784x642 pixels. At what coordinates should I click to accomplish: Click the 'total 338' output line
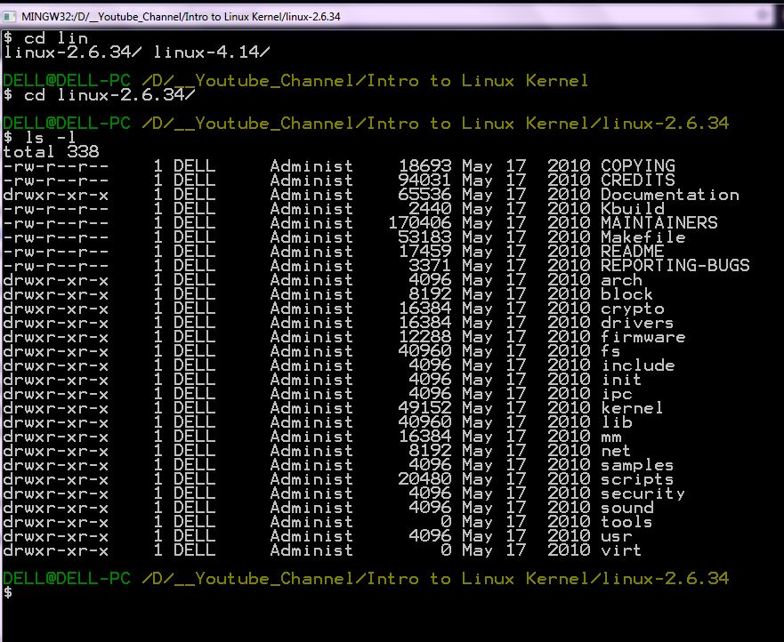coord(51,151)
